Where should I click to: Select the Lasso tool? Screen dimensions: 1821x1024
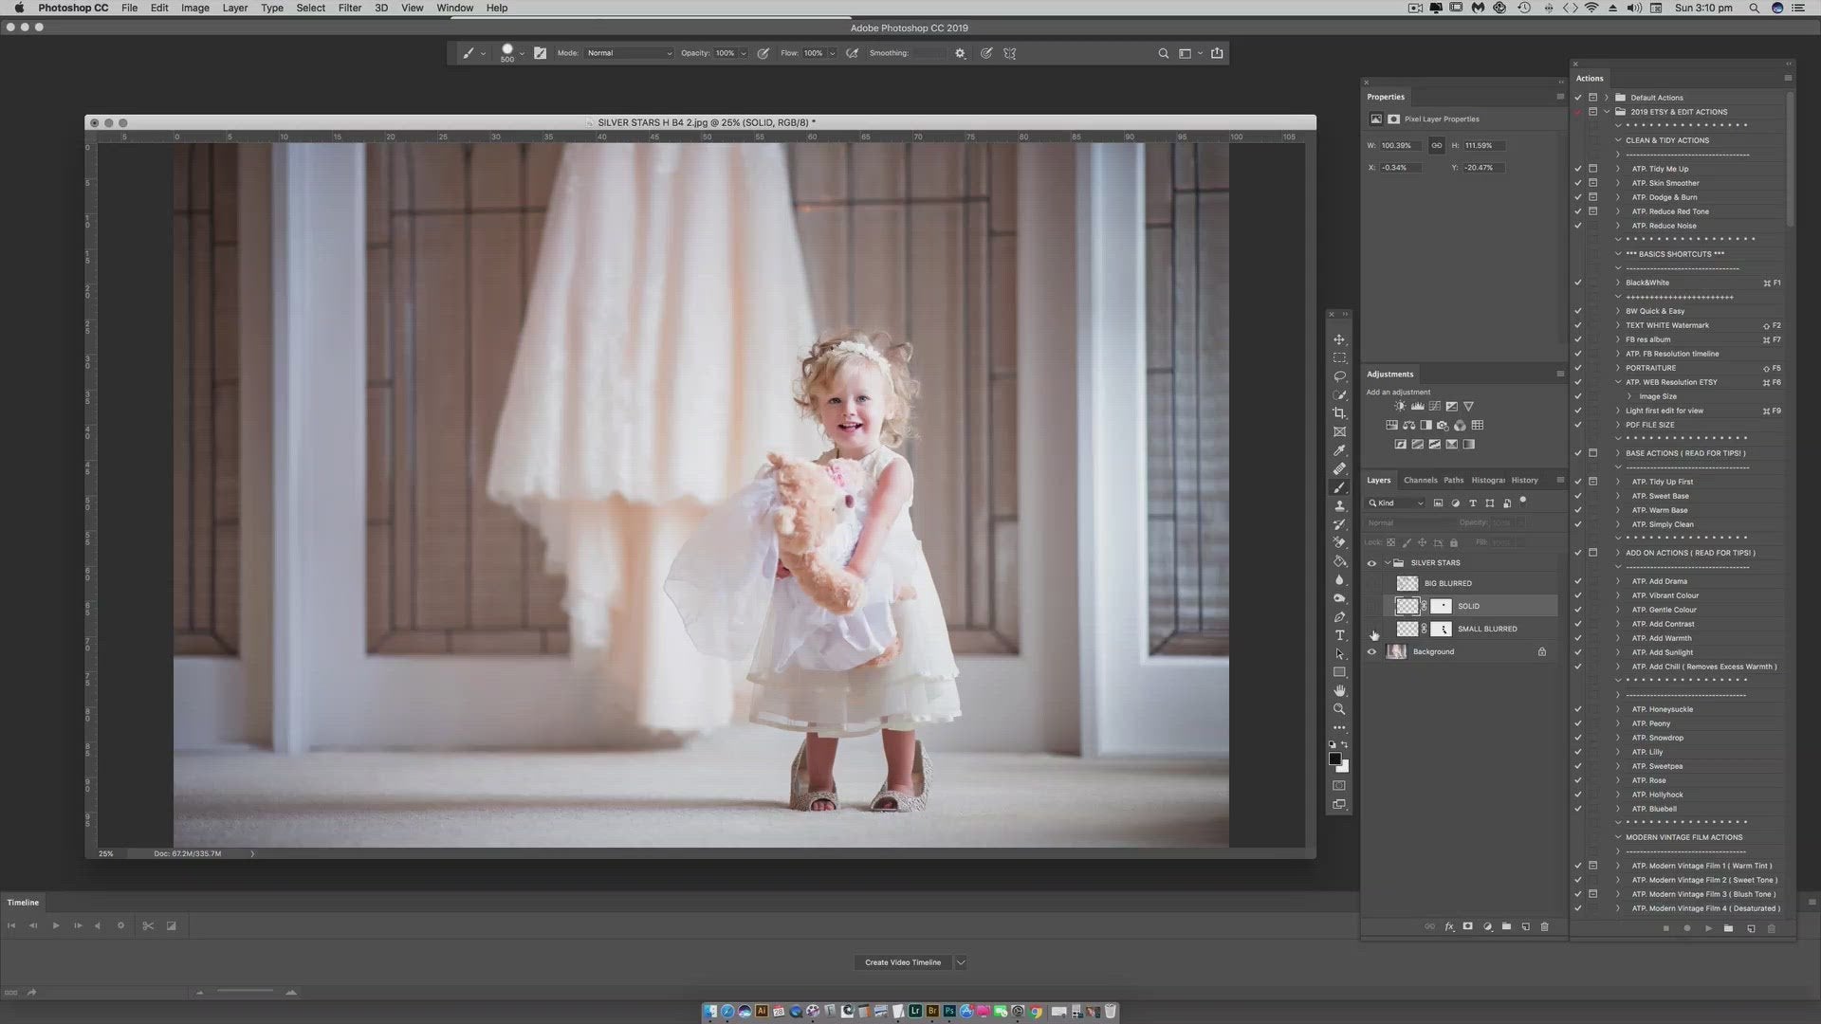click(1338, 376)
